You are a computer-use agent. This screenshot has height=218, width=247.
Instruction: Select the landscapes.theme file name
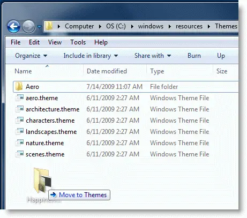(x=51, y=132)
